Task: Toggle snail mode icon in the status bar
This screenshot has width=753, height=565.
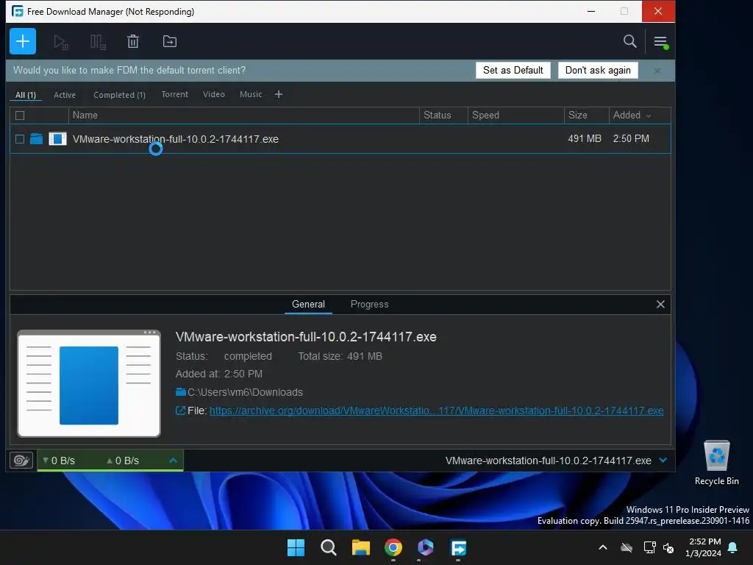Action: [x=21, y=461]
